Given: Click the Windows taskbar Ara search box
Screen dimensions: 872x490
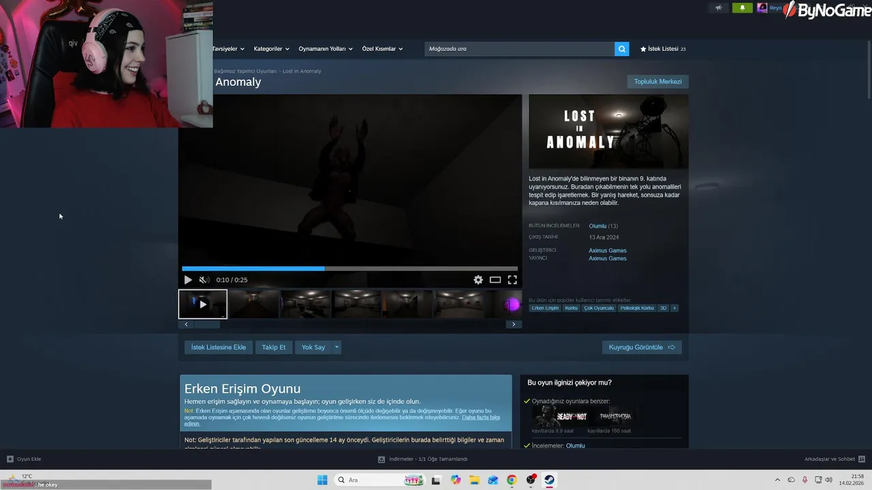Looking at the screenshot, I should [x=380, y=480].
